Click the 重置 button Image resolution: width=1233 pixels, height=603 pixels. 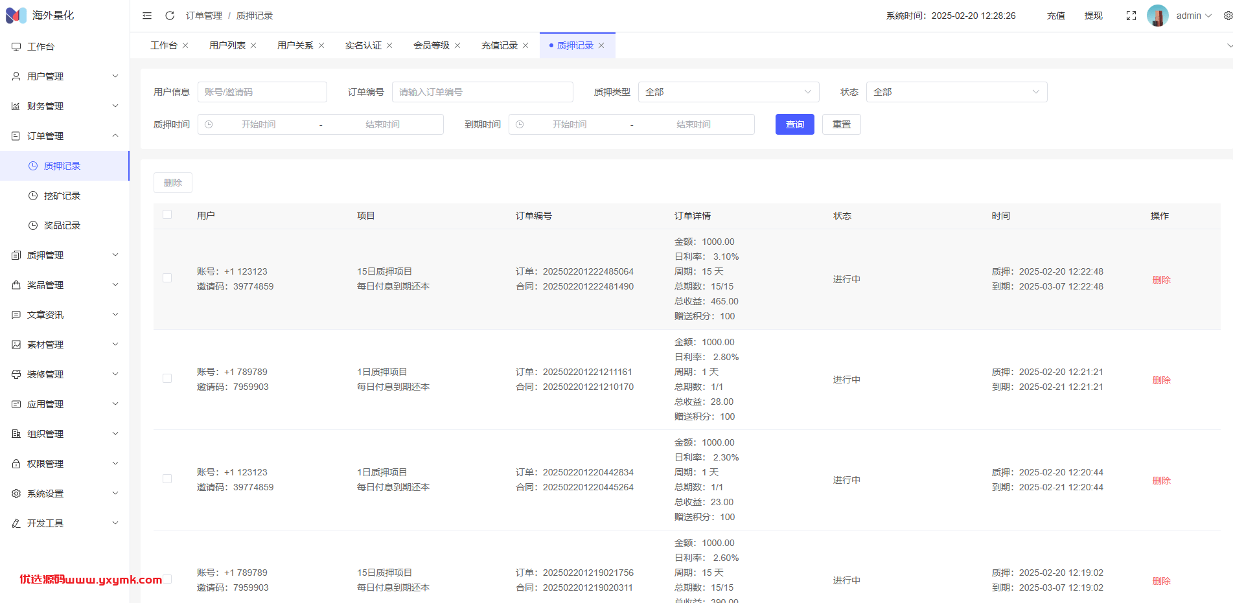tap(841, 124)
